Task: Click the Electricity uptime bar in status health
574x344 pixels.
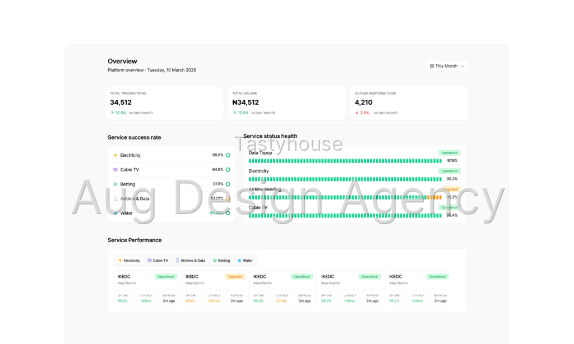Action: [345, 179]
